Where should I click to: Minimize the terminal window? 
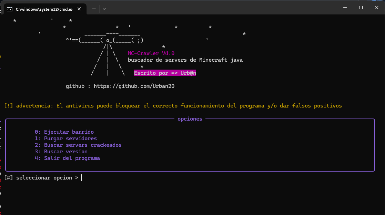tap(345, 8)
